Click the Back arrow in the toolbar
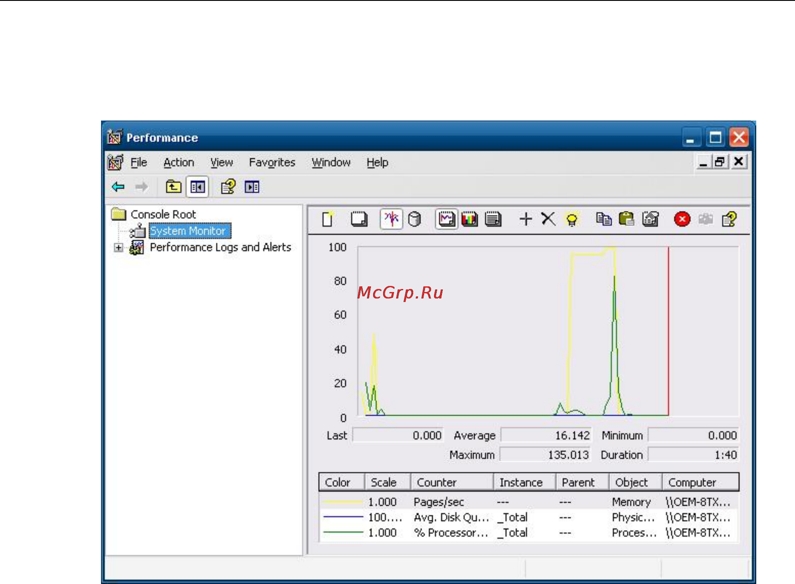The height and width of the screenshot is (584, 795). click(x=118, y=187)
